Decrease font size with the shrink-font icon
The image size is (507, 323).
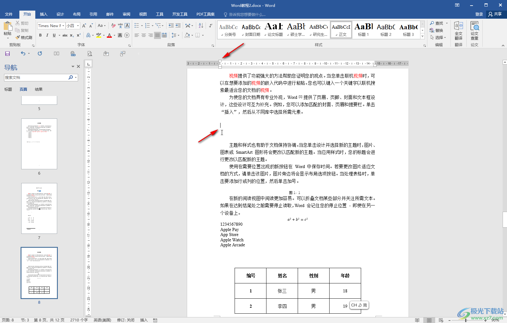91,26
